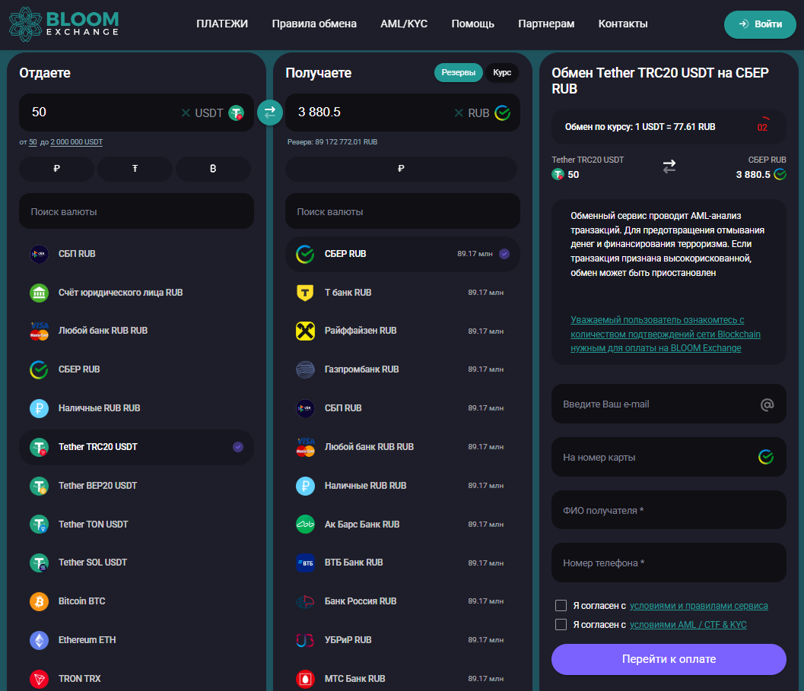Pick Газпромбанк RUB to receive
Viewport: 804px width, 691px height.
point(402,369)
